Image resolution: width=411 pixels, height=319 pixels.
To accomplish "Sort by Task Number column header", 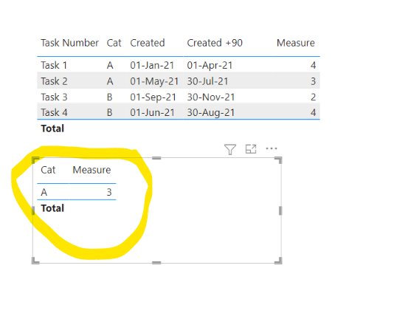I will tap(69, 43).
